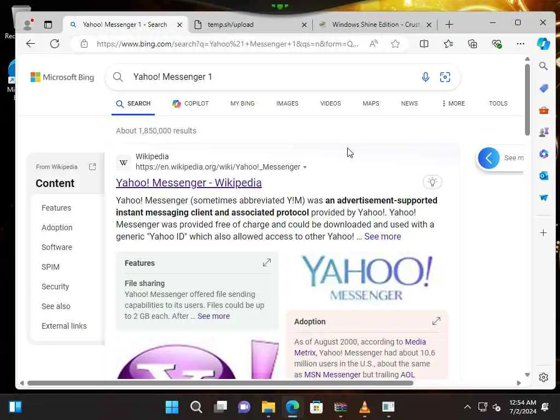Close the Yahoo! Messenger search tab
The image size is (560, 420).
pos(179,25)
